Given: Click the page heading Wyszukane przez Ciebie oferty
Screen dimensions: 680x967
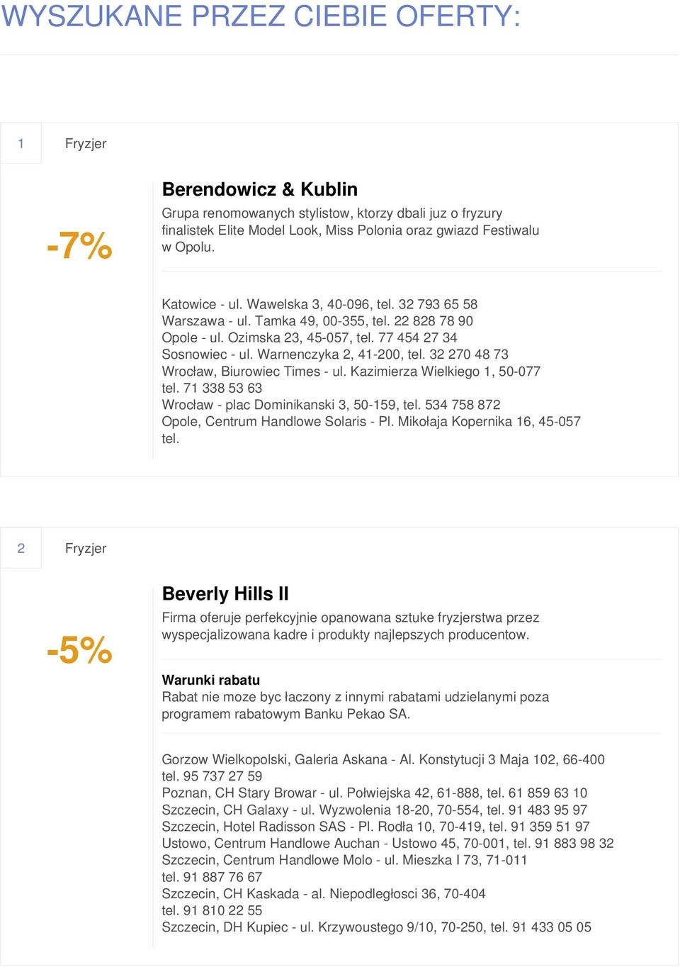Looking at the screenshot, I should coord(261,16).
